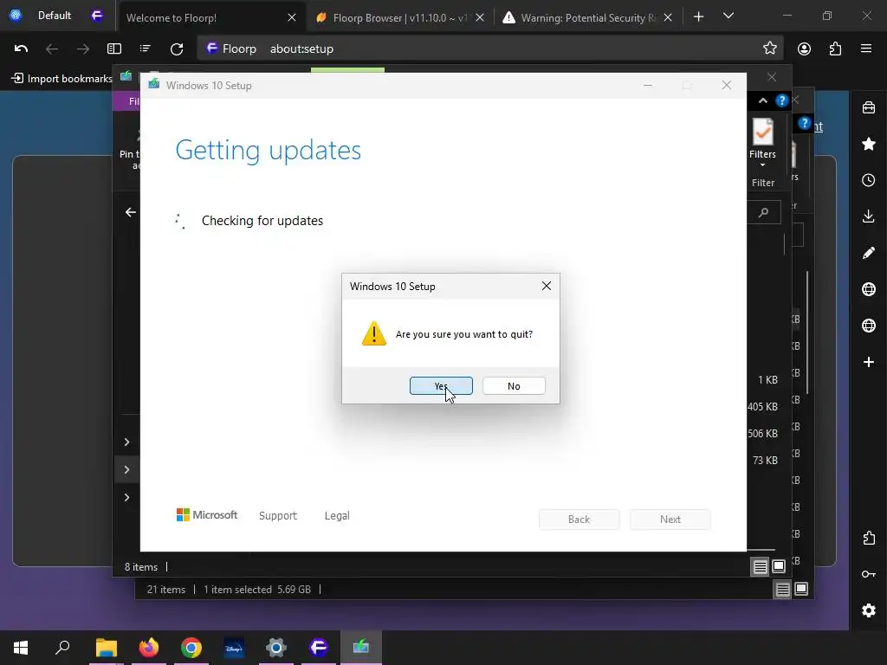Image resolution: width=887 pixels, height=665 pixels.
Task: Open a new tab with plus button
Action: (x=699, y=17)
